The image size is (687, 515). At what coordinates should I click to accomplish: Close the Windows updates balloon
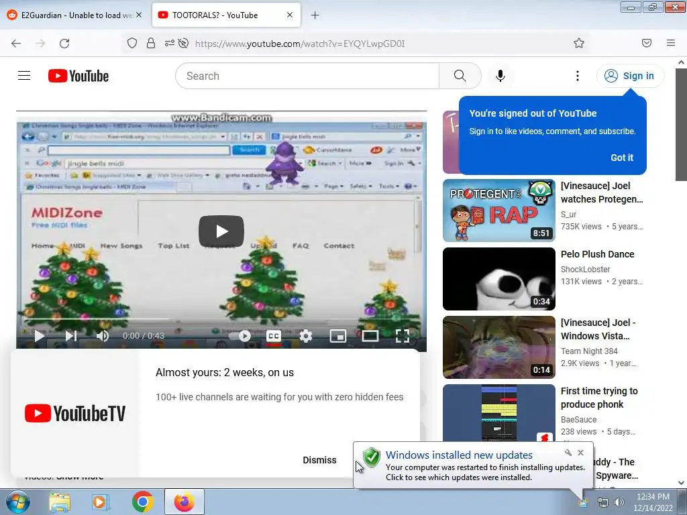click(x=580, y=453)
